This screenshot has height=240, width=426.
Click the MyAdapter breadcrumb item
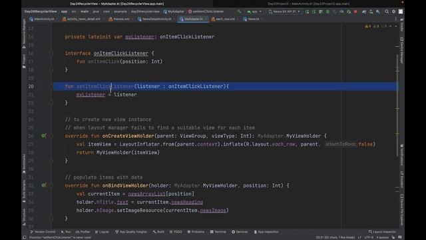click(174, 12)
